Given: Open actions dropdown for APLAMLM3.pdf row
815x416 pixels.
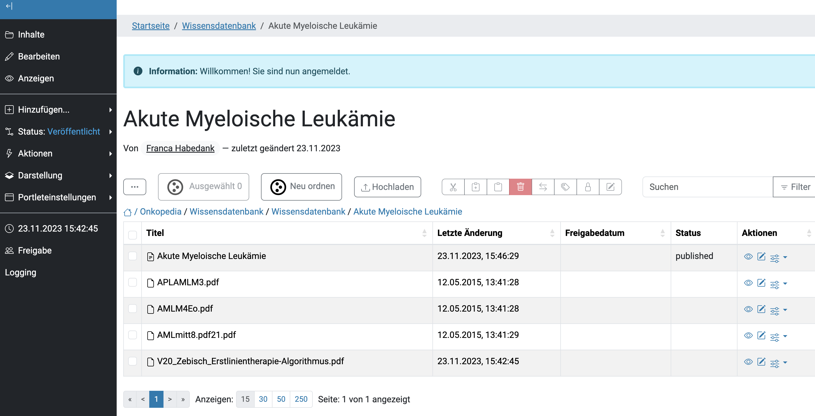Looking at the screenshot, I should tap(779, 284).
